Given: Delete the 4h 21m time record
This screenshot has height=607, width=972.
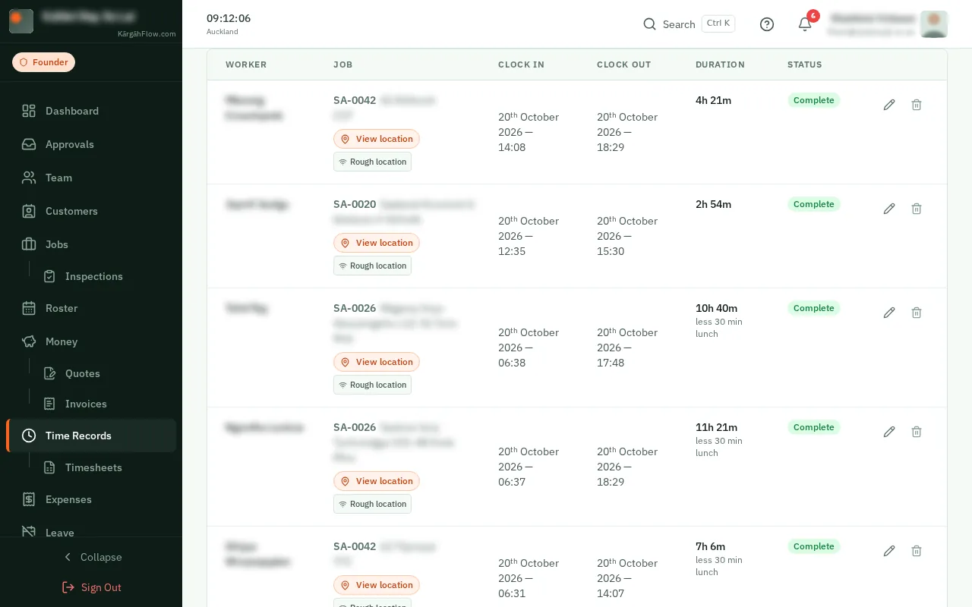Looking at the screenshot, I should point(917,105).
